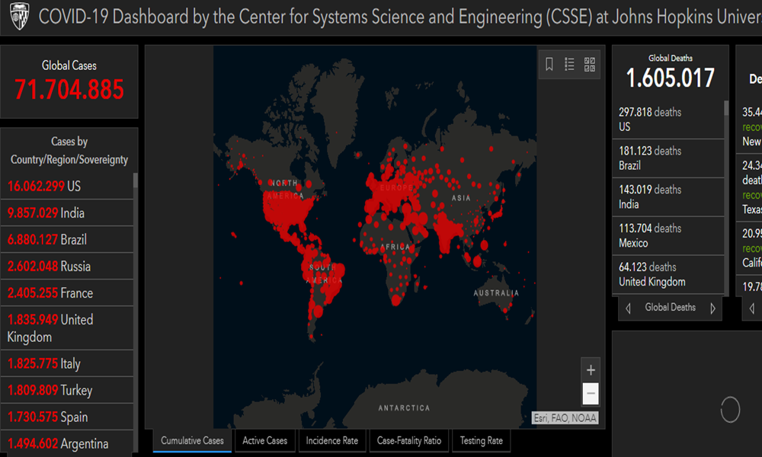Click previous arrow on the rightmost panel

(751, 308)
